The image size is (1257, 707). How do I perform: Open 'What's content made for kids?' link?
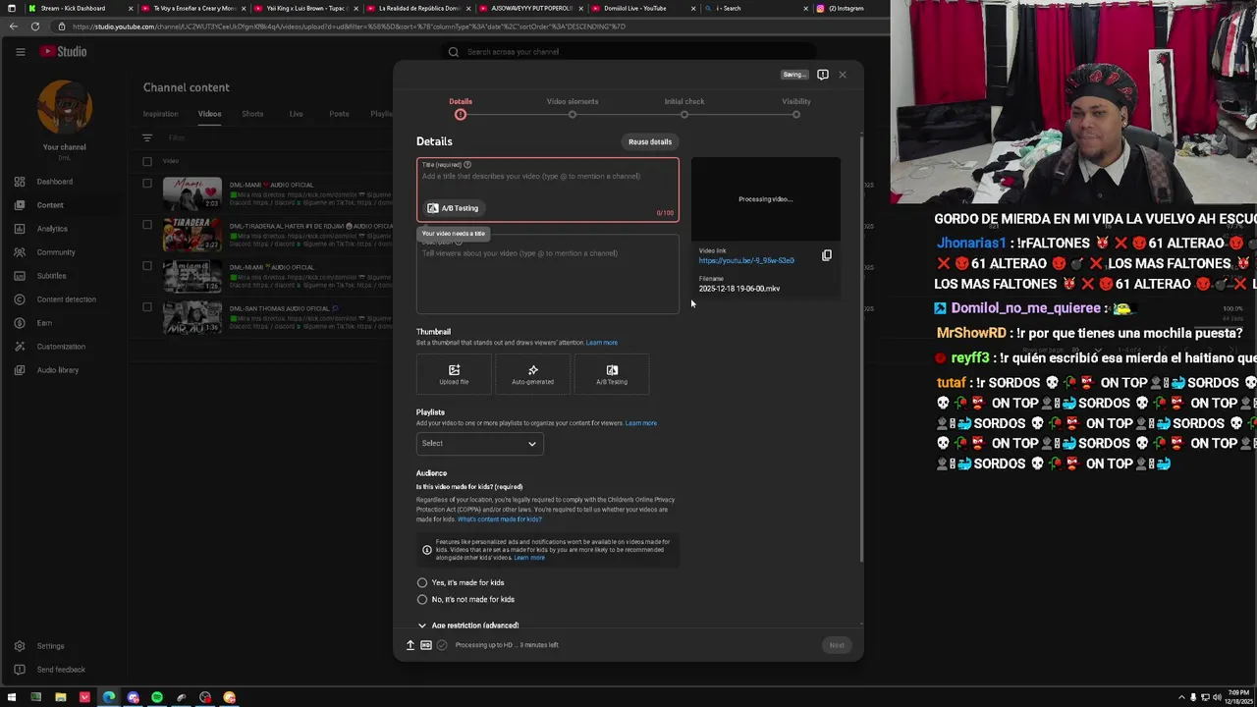coord(499,519)
